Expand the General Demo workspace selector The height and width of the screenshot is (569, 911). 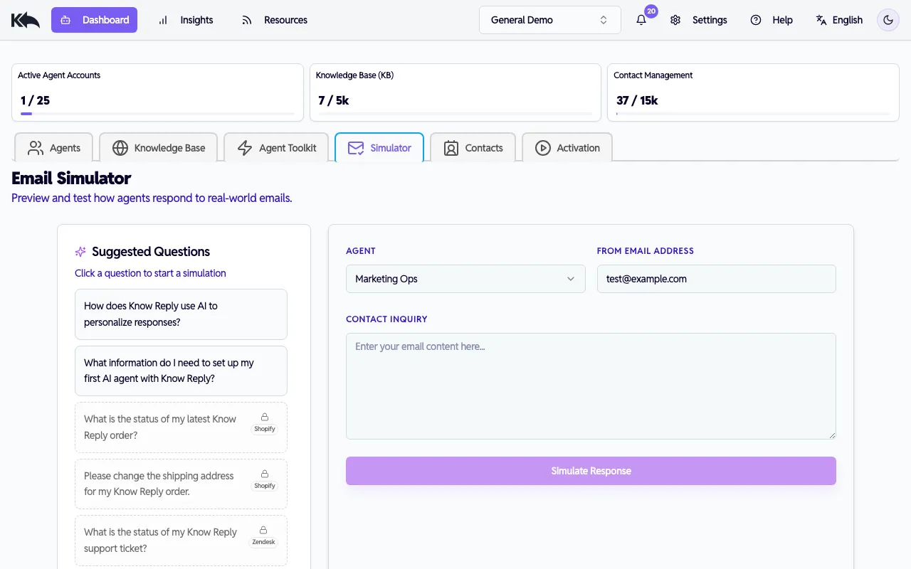click(x=549, y=20)
